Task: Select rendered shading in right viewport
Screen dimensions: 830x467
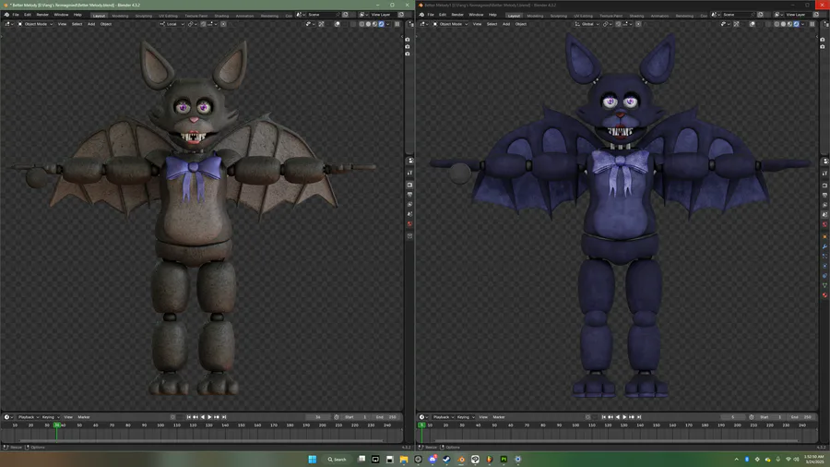Action: point(796,24)
